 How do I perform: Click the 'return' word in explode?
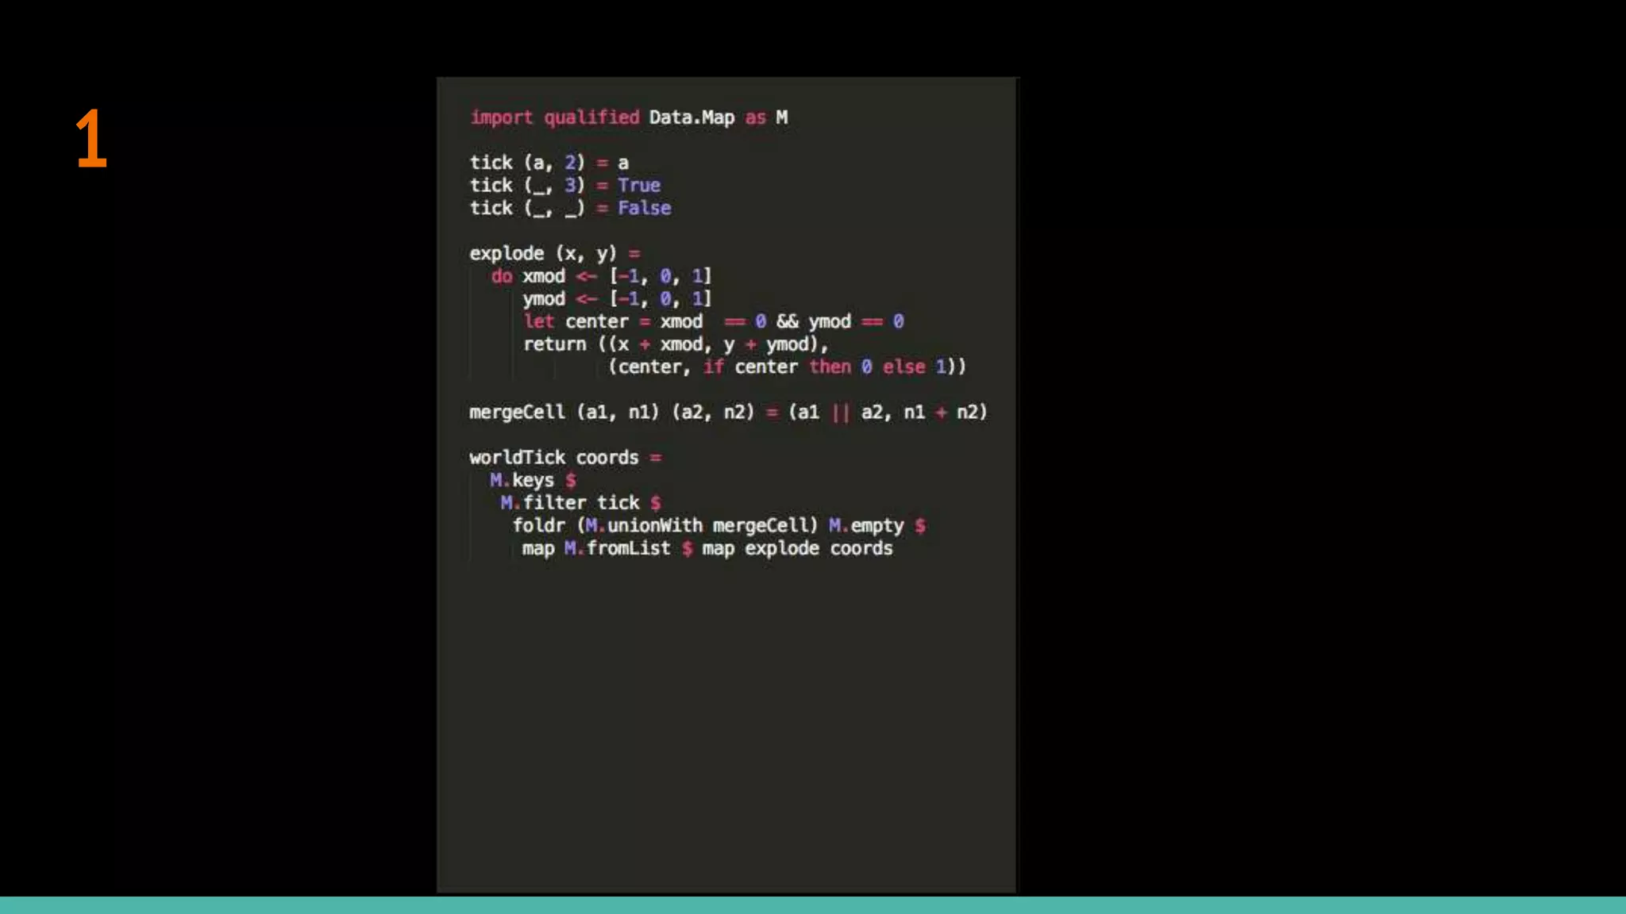click(x=554, y=344)
